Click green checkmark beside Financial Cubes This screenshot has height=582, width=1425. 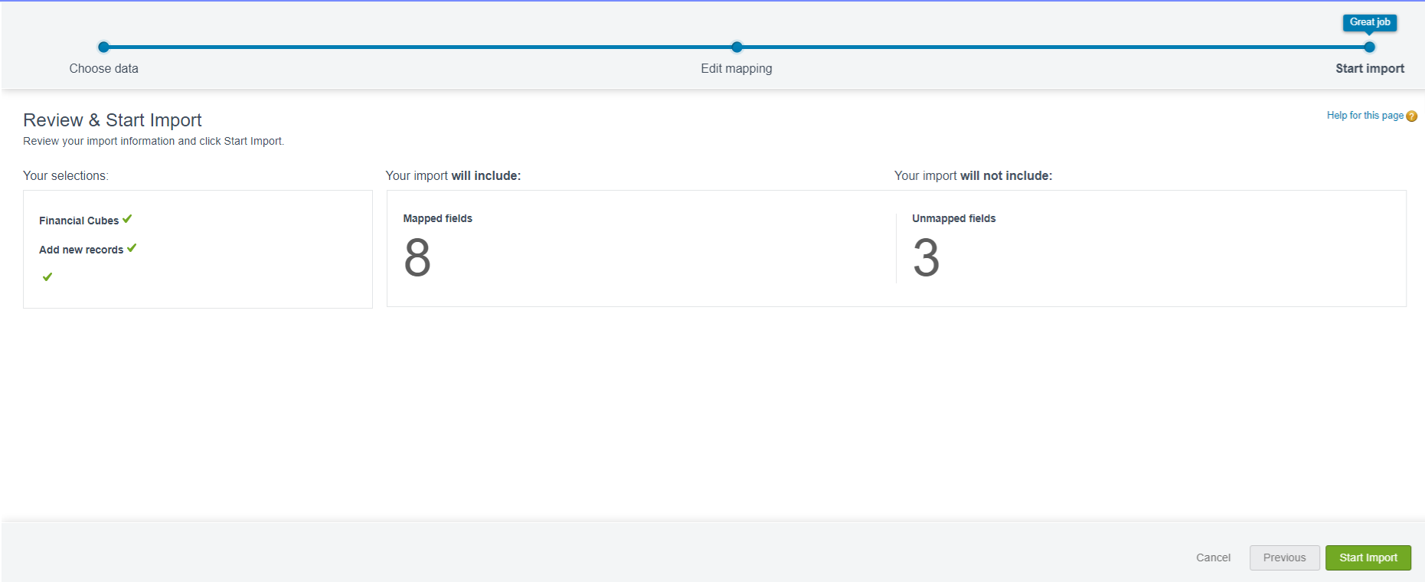tap(127, 219)
